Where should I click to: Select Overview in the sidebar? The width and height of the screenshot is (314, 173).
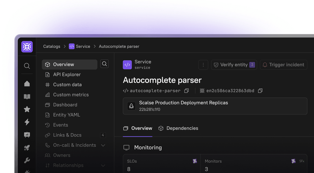point(70,64)
